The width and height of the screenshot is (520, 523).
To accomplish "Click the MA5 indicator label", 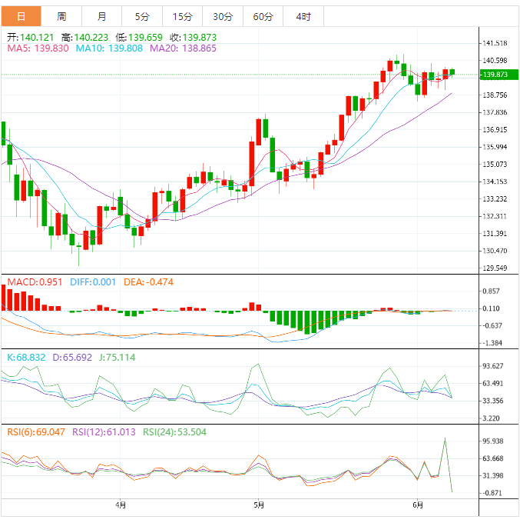I will pyautogui.click(x=38, y=48).
